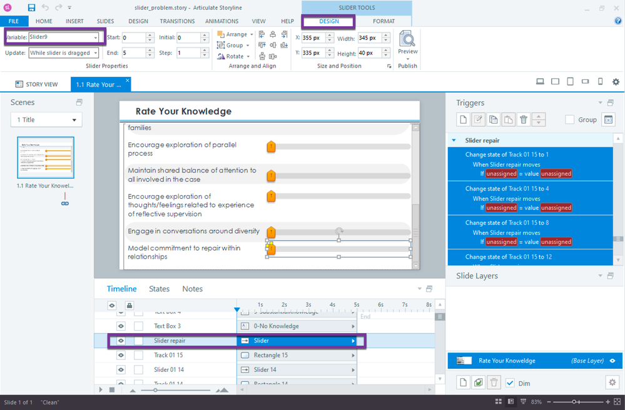The width and height of the screenshot is (625, 410).
Task: Uncheck the Dim checkbox
Action: click(511, 383)
